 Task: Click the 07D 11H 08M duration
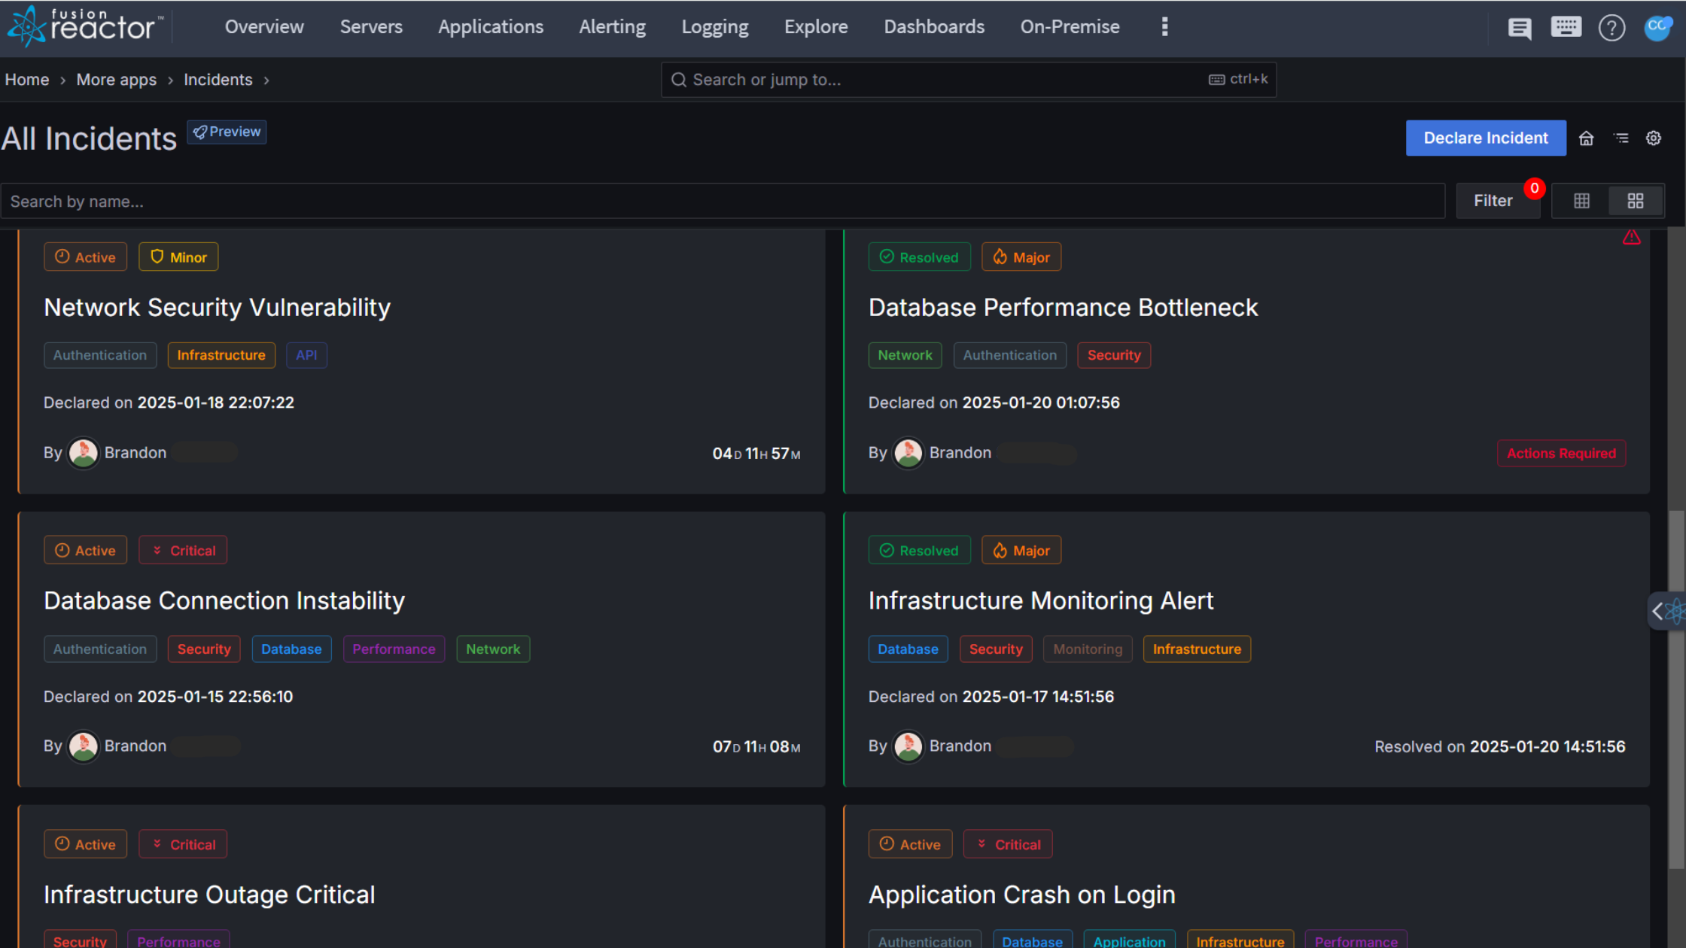pos(756,747)
